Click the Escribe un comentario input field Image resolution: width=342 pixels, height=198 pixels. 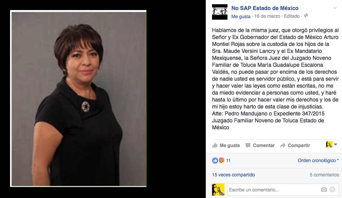(x=274, y=190)
